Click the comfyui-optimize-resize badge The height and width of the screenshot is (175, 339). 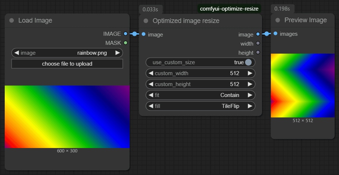(x=229, y=8)
